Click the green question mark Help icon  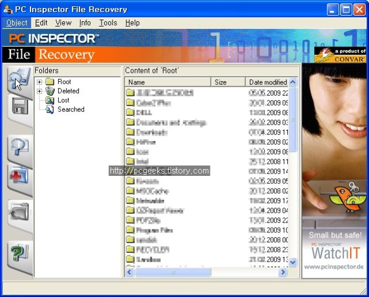(x=19, y=253)
